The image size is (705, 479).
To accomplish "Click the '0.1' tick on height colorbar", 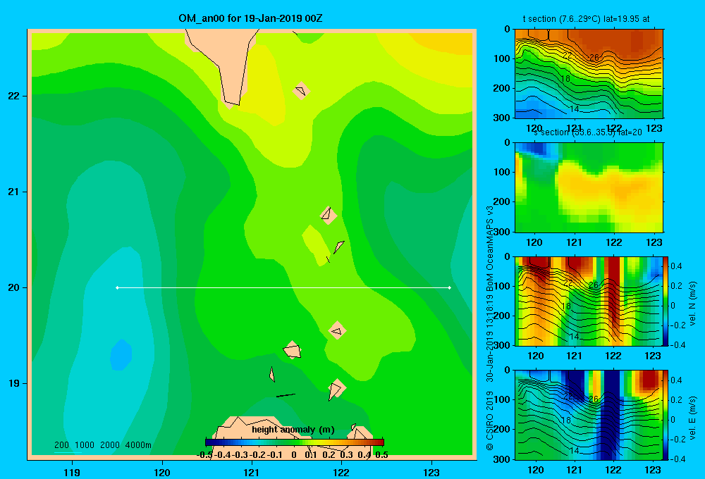I will point(311,455).
